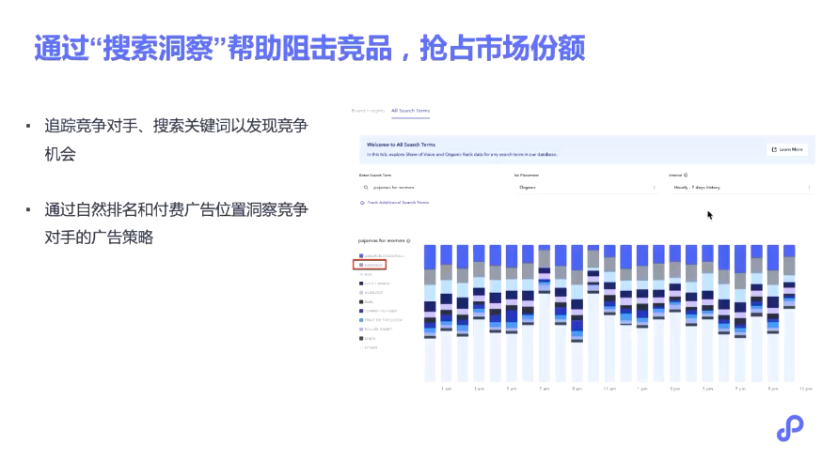Select the FRUIT OF THE LOOM legend entry
Viewport: 822px width, 460px height.
point(381,320)
